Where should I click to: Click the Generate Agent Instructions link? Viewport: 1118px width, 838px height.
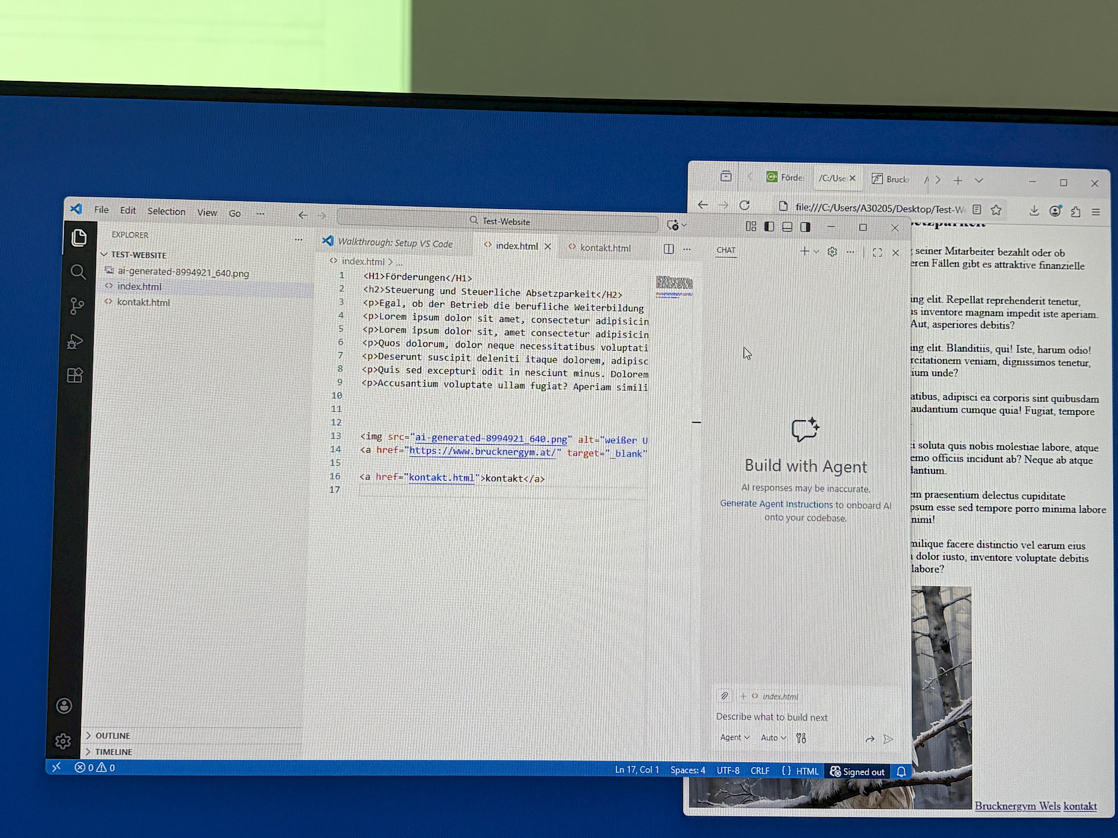pos(776,504)
